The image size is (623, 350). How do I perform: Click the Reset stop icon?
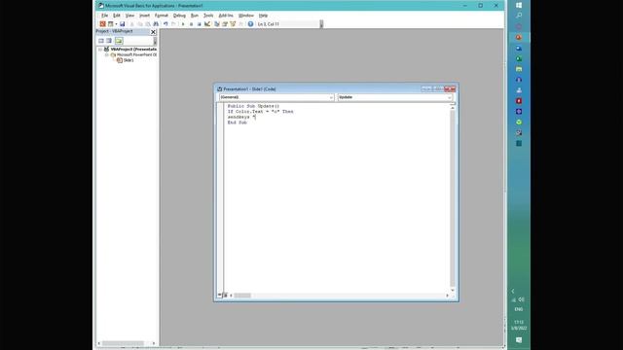(199, 24)
